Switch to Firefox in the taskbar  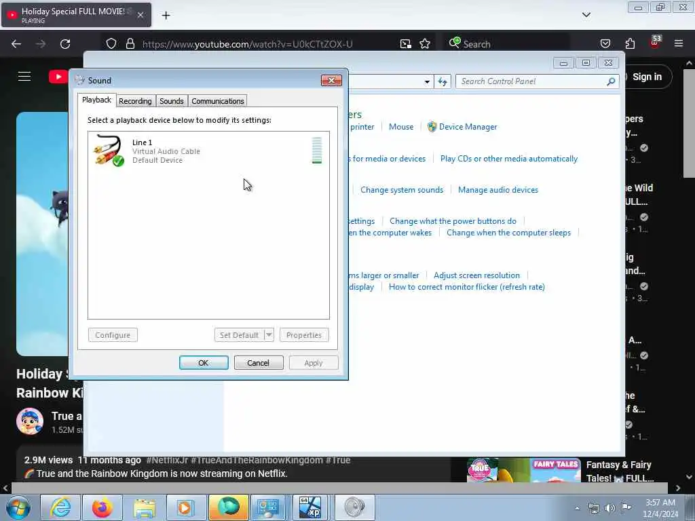[x=102, y=507]
